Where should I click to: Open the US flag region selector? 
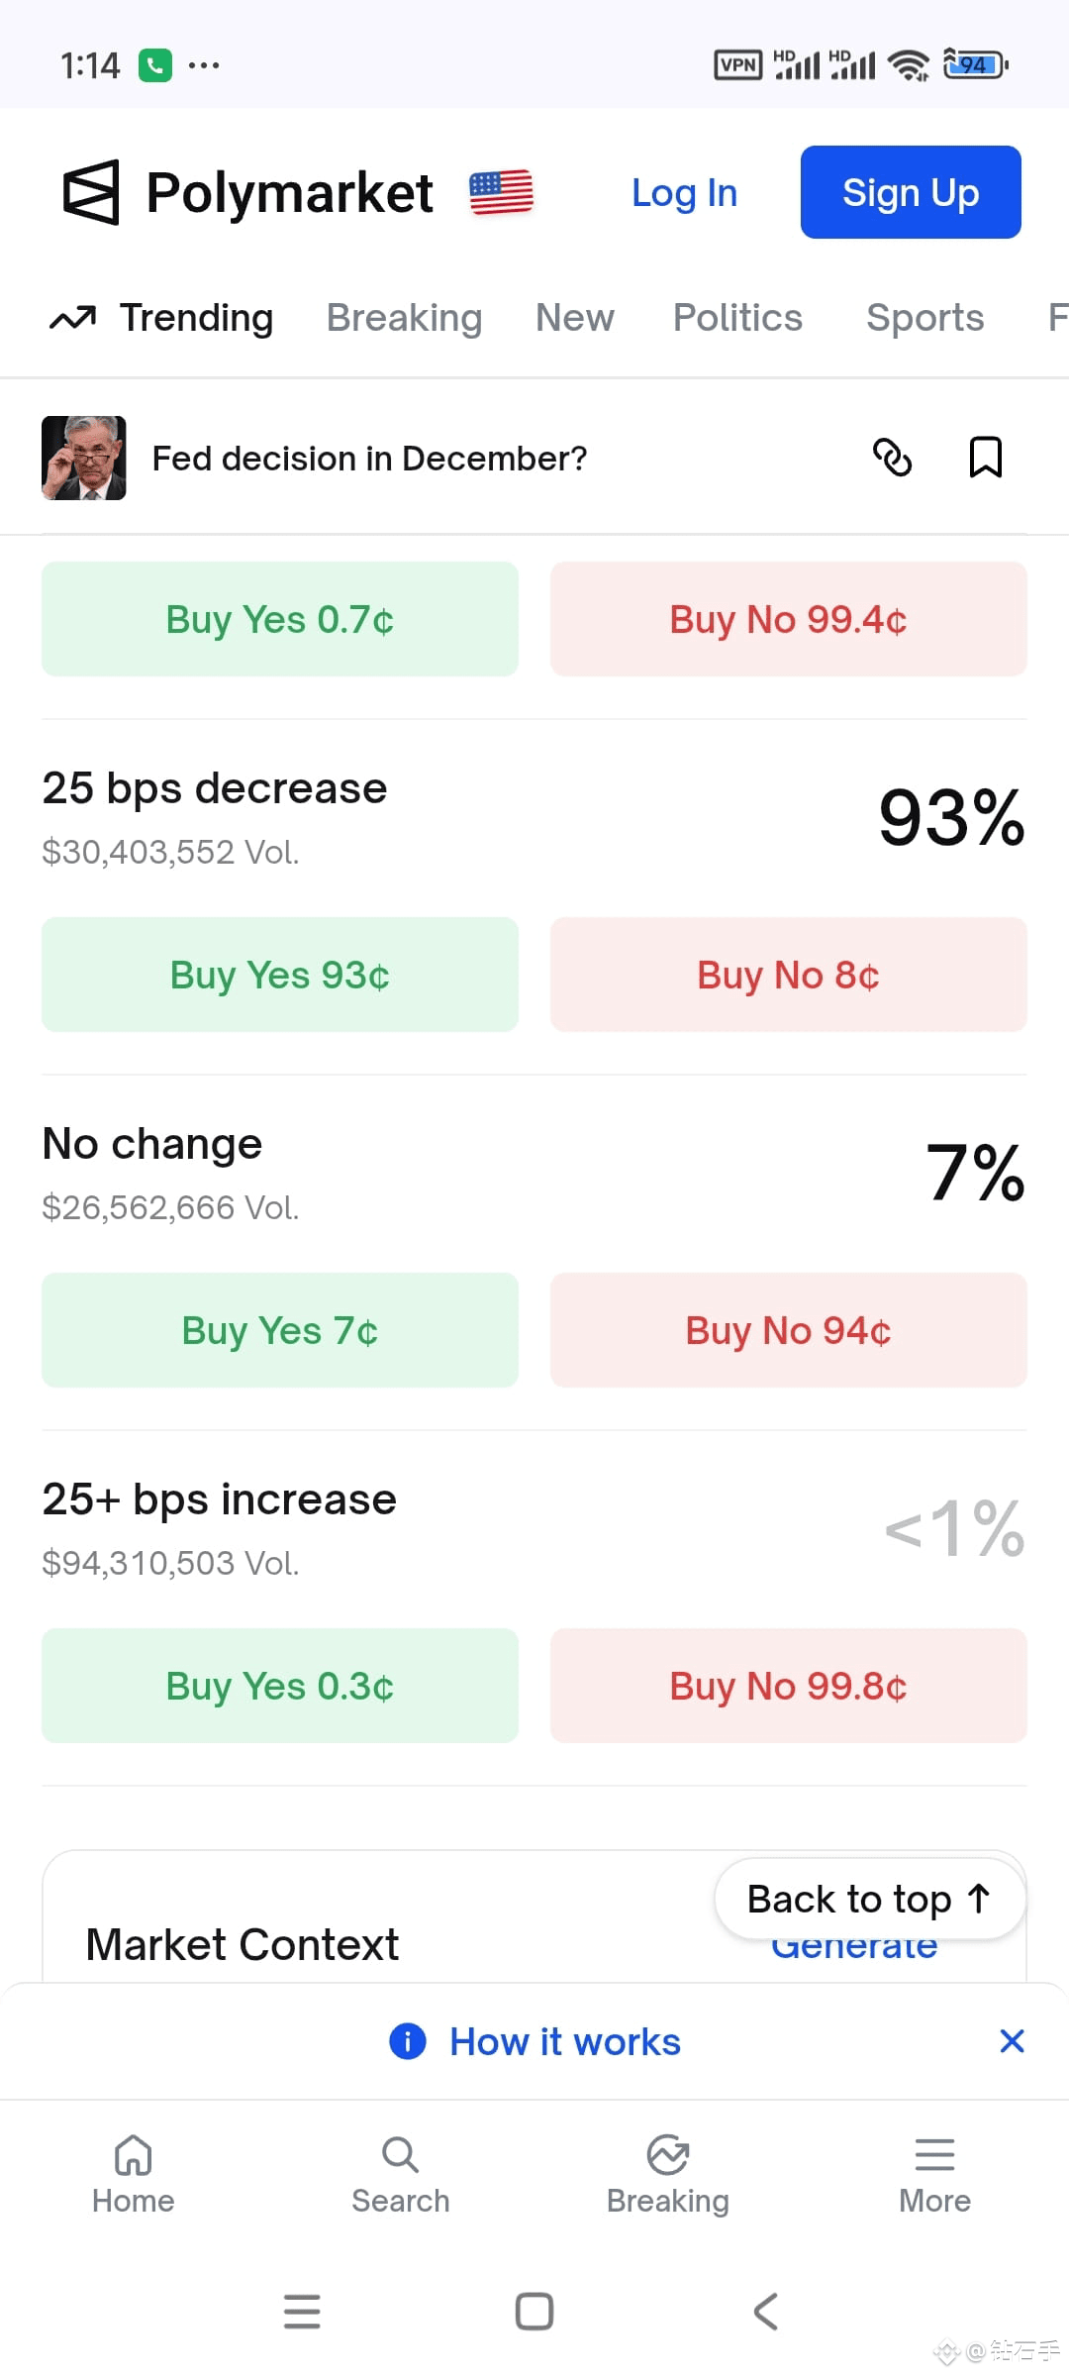[501, 192]
